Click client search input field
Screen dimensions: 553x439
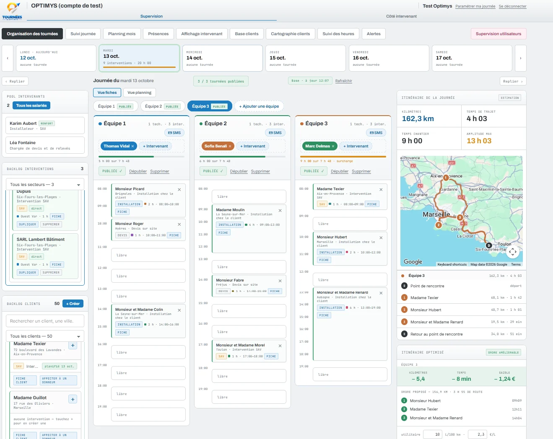[x=45, y=321]
